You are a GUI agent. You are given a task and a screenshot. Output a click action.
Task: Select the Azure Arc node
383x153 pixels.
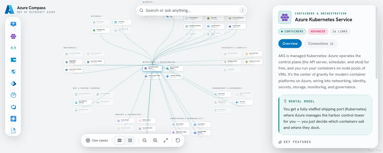(244, 102)
